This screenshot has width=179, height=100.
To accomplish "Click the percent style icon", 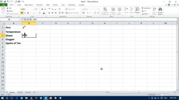I will tap(88, 13).
